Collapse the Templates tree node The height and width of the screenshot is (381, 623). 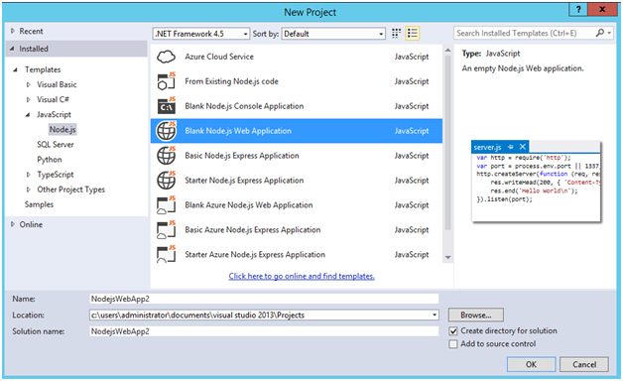pyautogui.click(x=16, y=69)
